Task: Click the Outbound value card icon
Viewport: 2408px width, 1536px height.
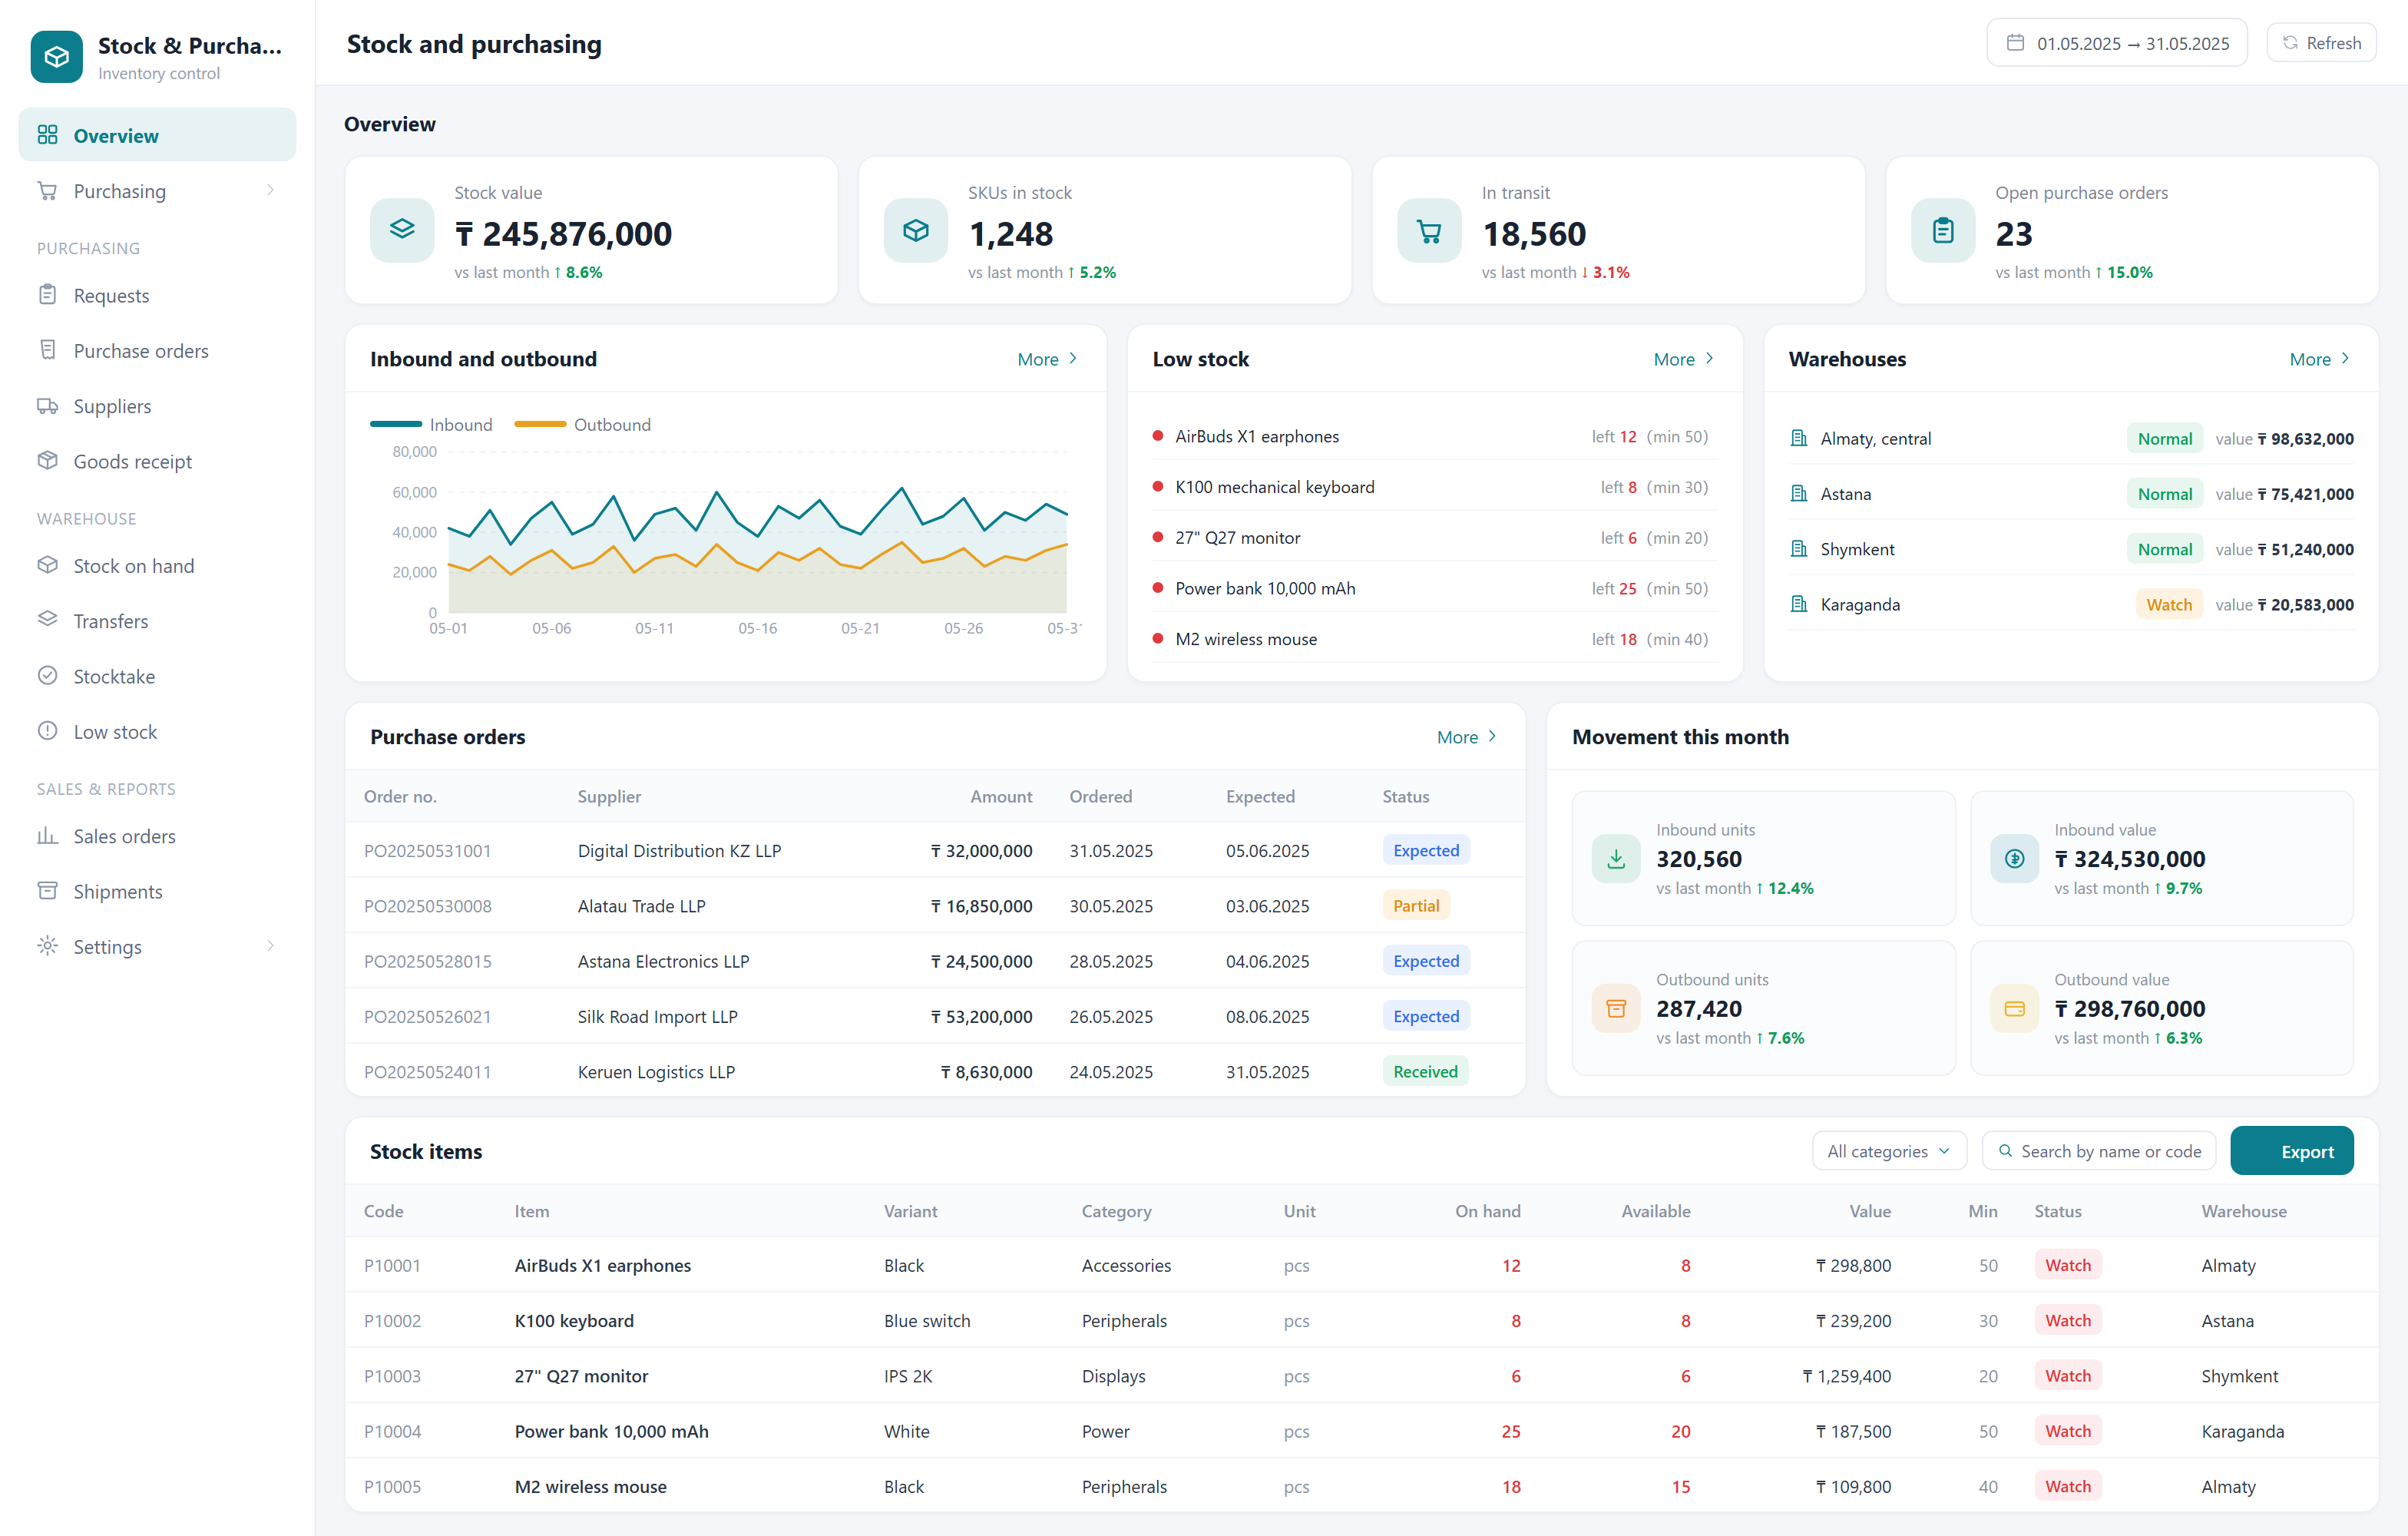Action: pos(2014,1008)
